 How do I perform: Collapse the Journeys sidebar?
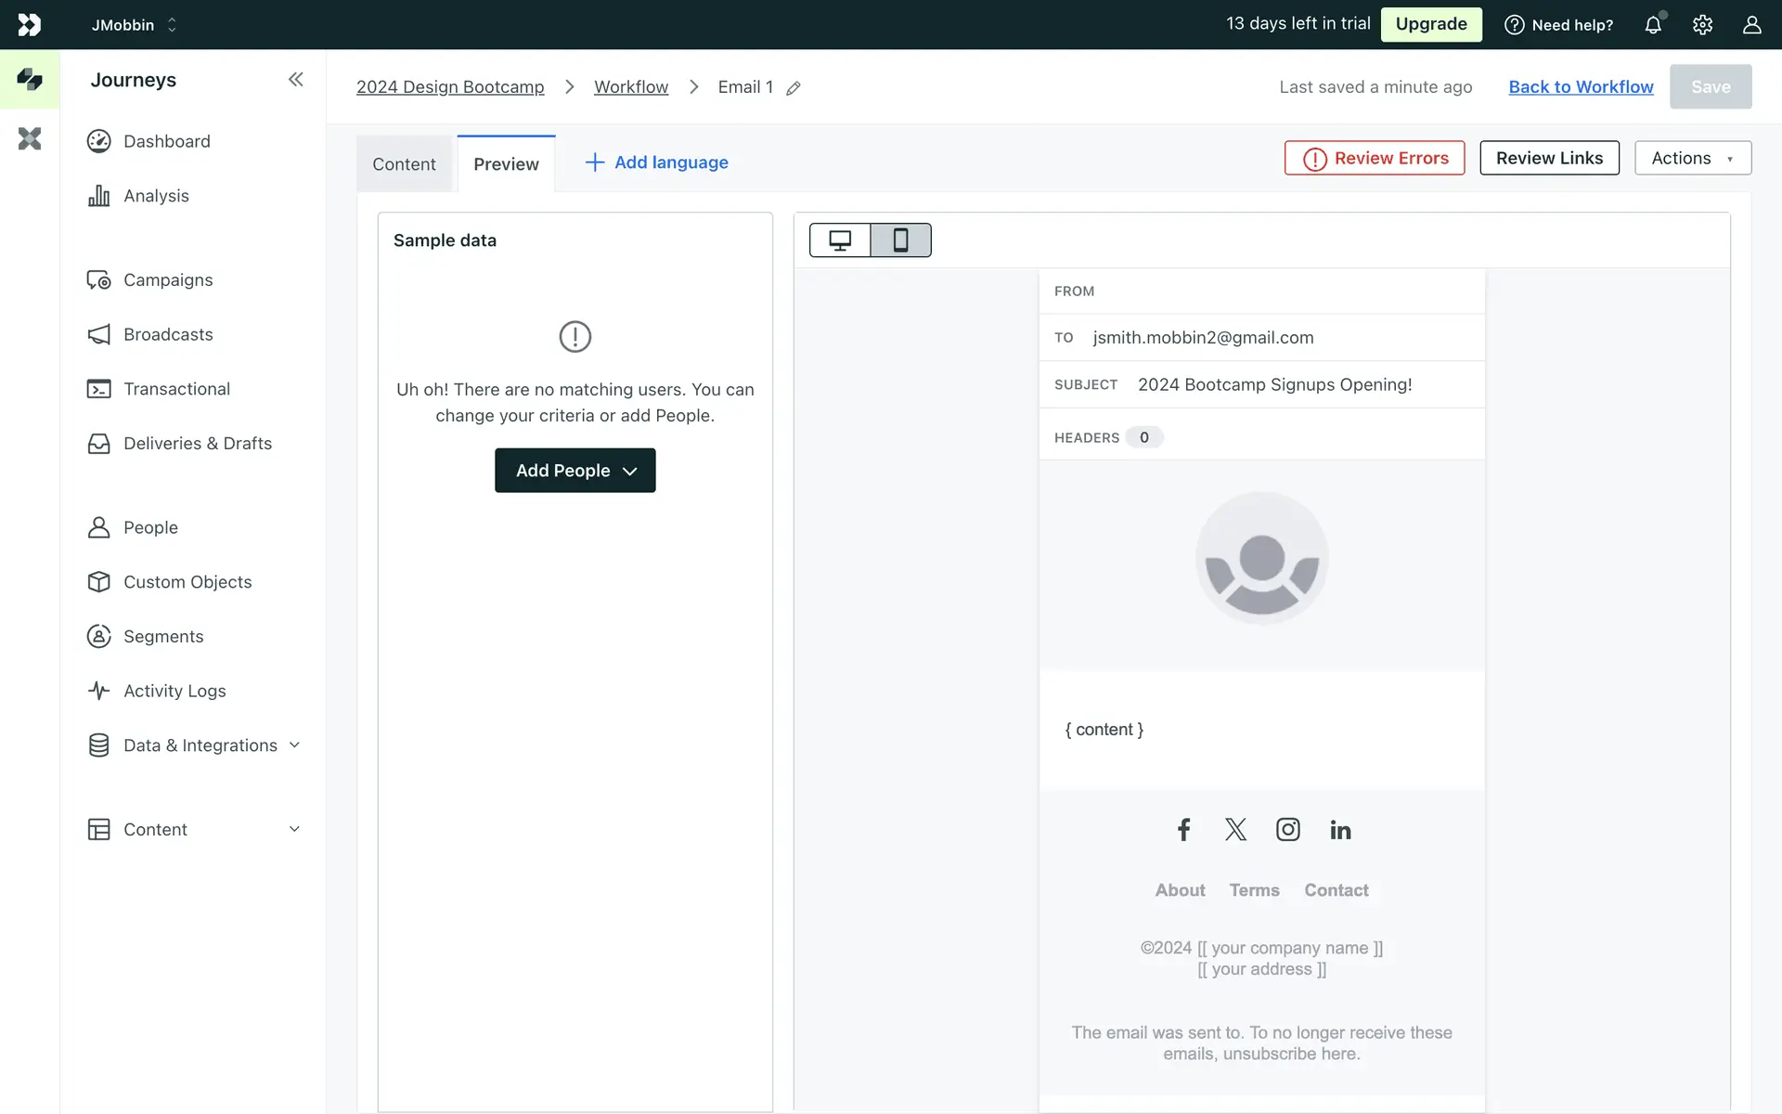click(x=295, y=80)
